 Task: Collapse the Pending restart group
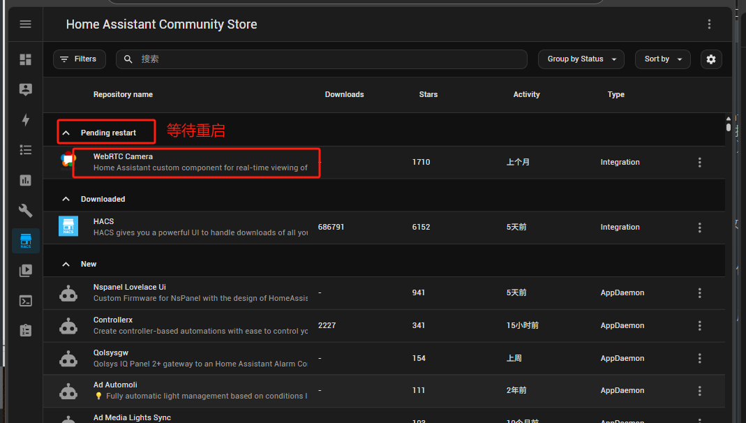[66, 133]
